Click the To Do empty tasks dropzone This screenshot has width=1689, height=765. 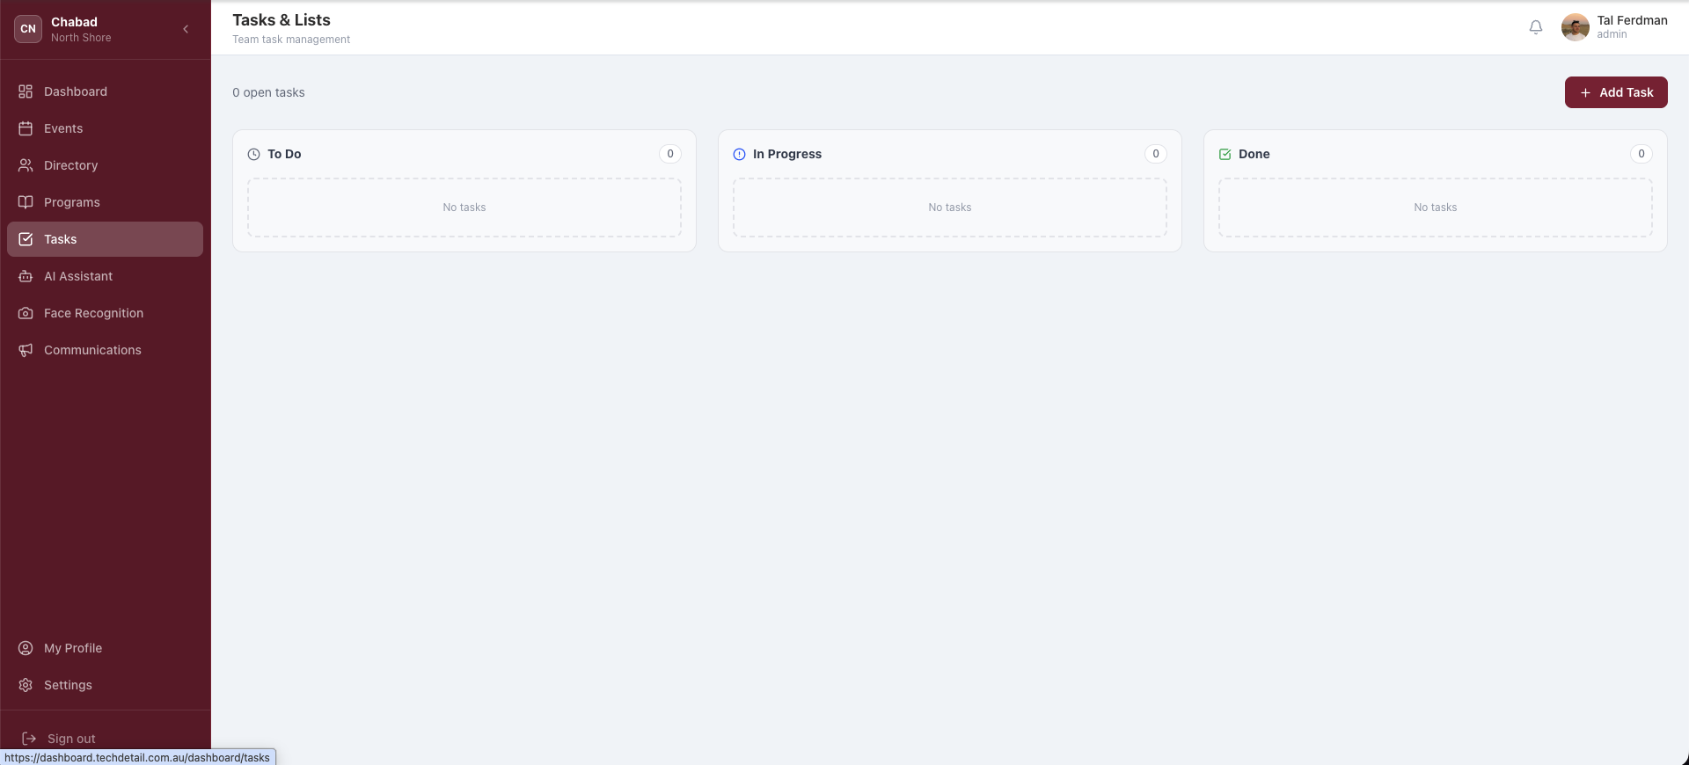coord(464,208)
